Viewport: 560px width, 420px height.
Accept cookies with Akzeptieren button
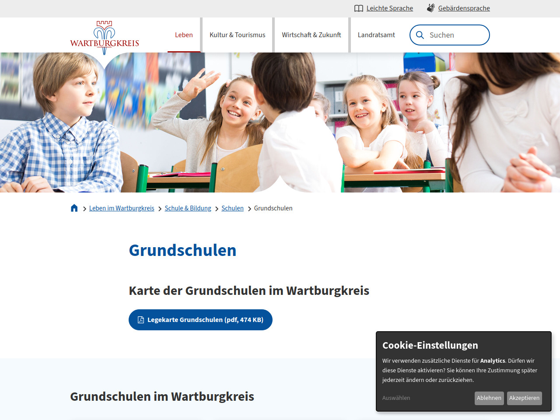(x=524, y=398)
